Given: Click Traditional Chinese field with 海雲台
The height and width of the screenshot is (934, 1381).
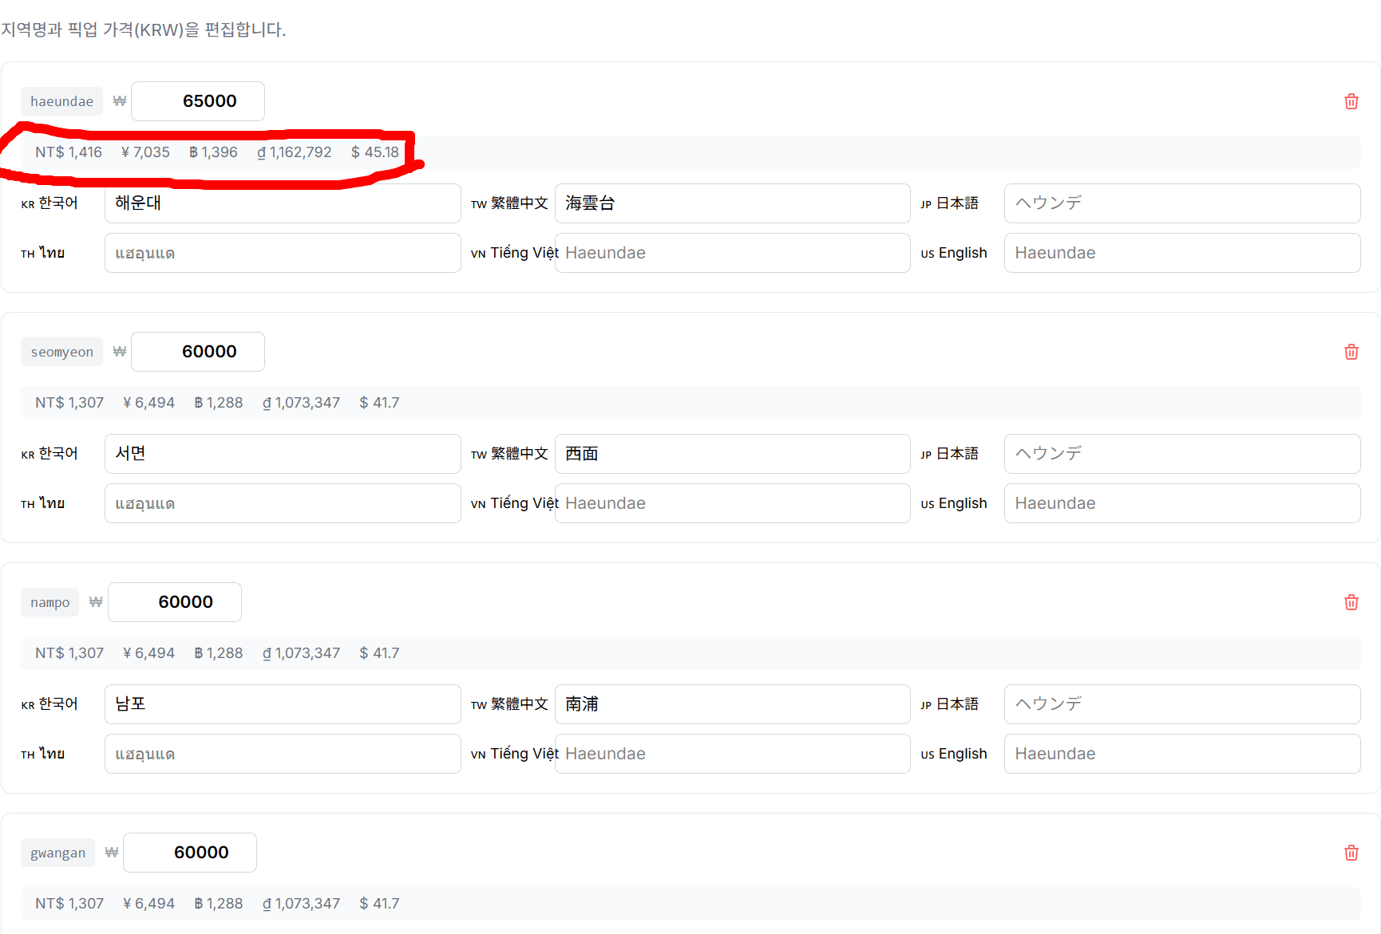Looking at the screenshot, I should (732, 203).
